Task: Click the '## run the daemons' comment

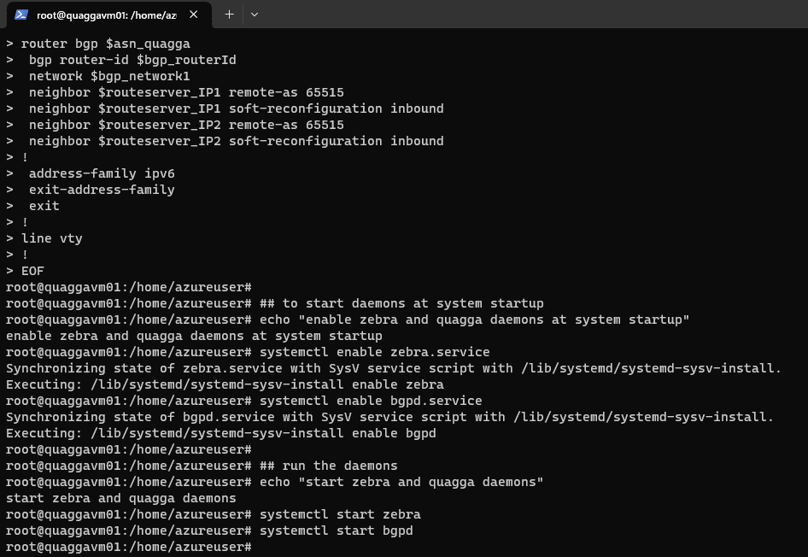Action: coord(329,466)
